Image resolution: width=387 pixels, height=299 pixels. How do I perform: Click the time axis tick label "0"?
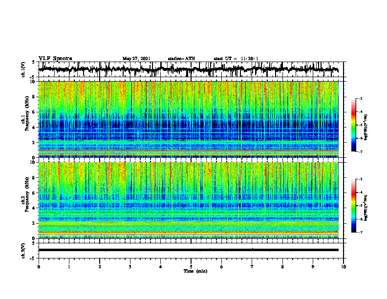39,267
